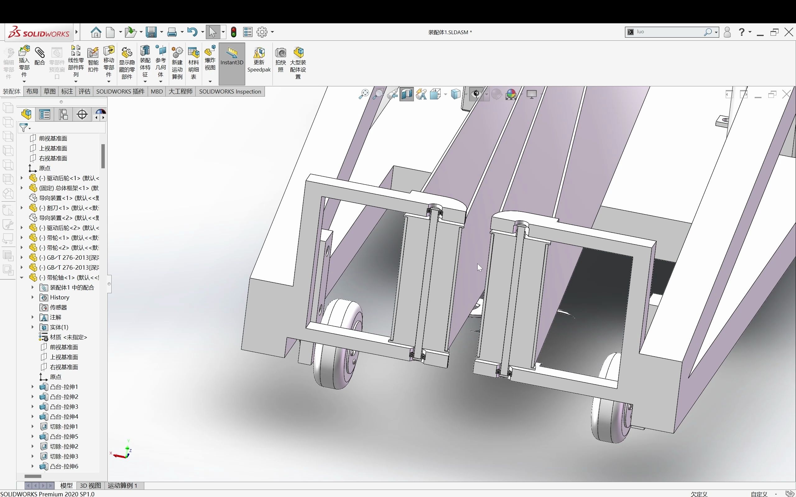Open a file with Open icon
The height and width of the screenshot is (497, 796).
point(131,32)
